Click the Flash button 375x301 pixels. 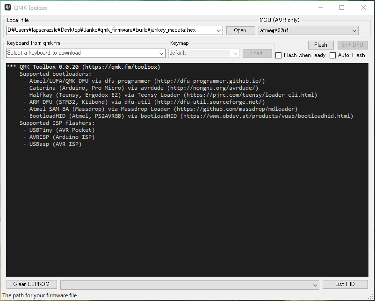[x=321, y=45]
